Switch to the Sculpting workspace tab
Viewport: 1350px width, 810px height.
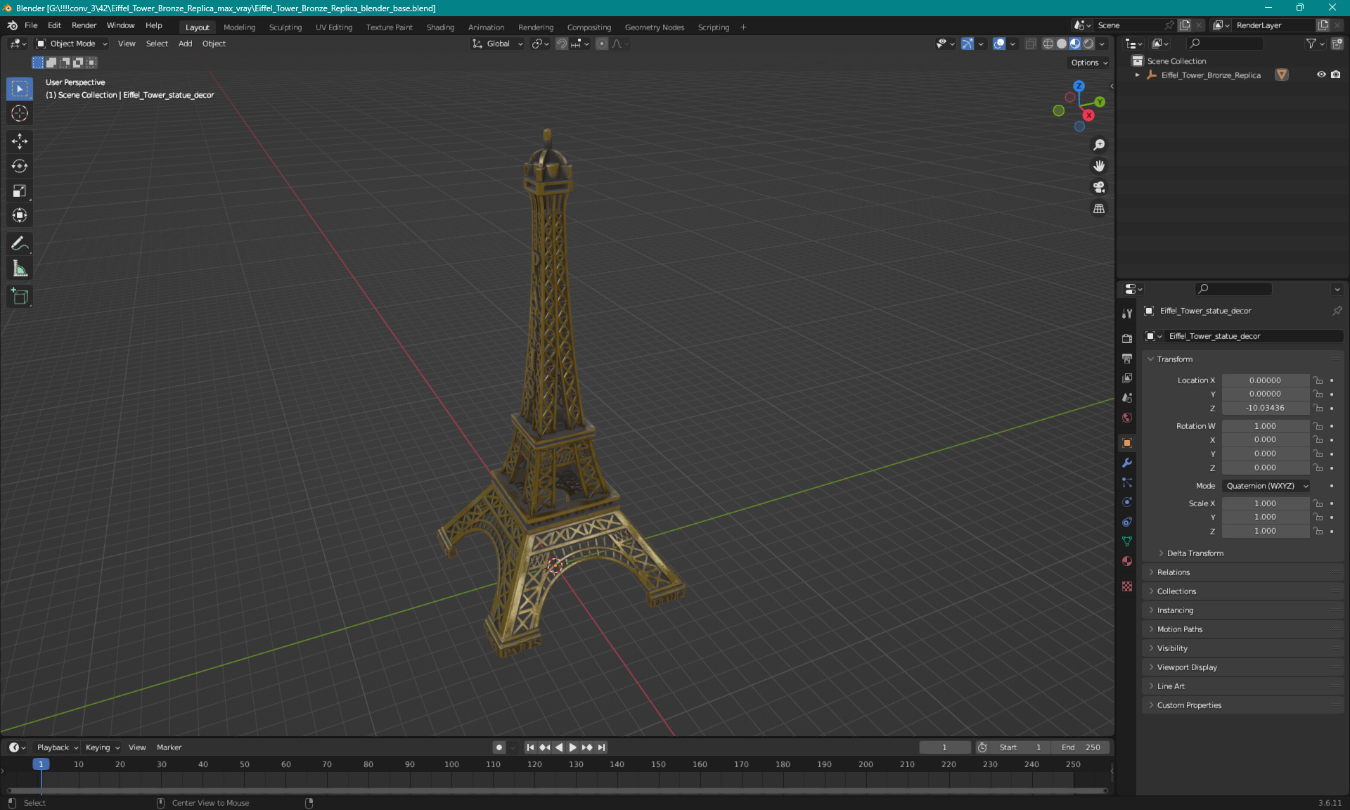pyautogui.click(x=285, y=27)
